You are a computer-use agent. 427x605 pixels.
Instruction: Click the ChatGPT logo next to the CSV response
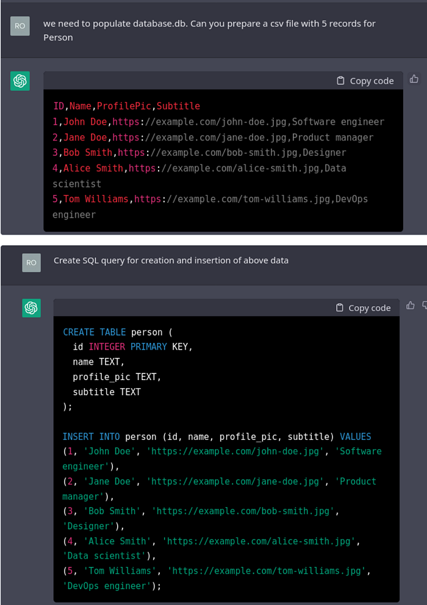[x=20, y=80]
